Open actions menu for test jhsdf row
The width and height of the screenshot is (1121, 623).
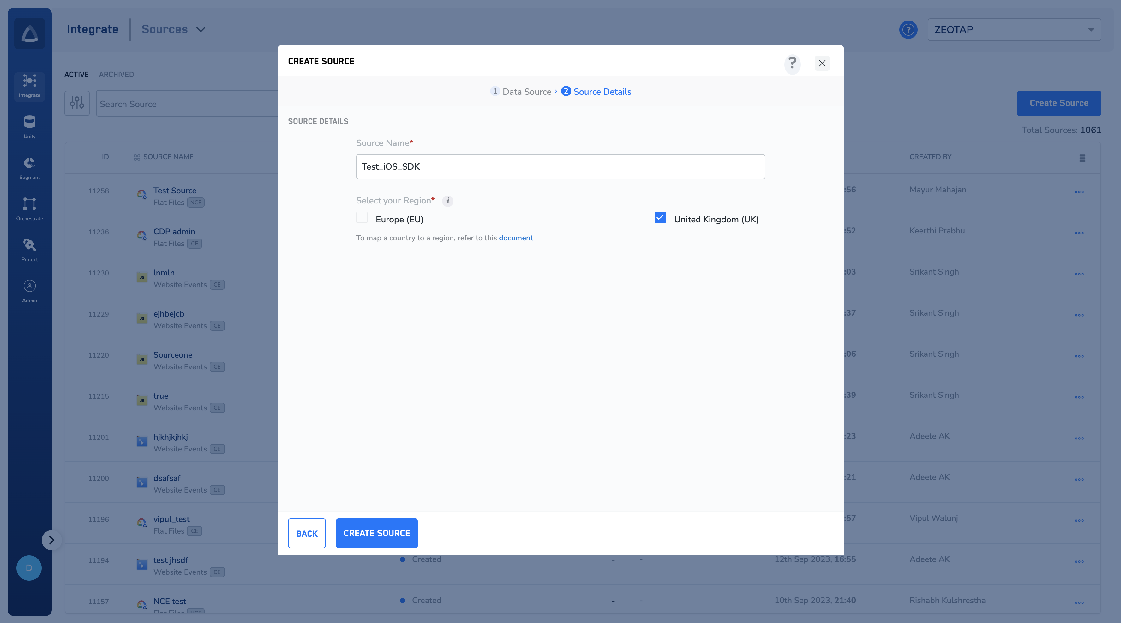click(x=1079, y=562)
